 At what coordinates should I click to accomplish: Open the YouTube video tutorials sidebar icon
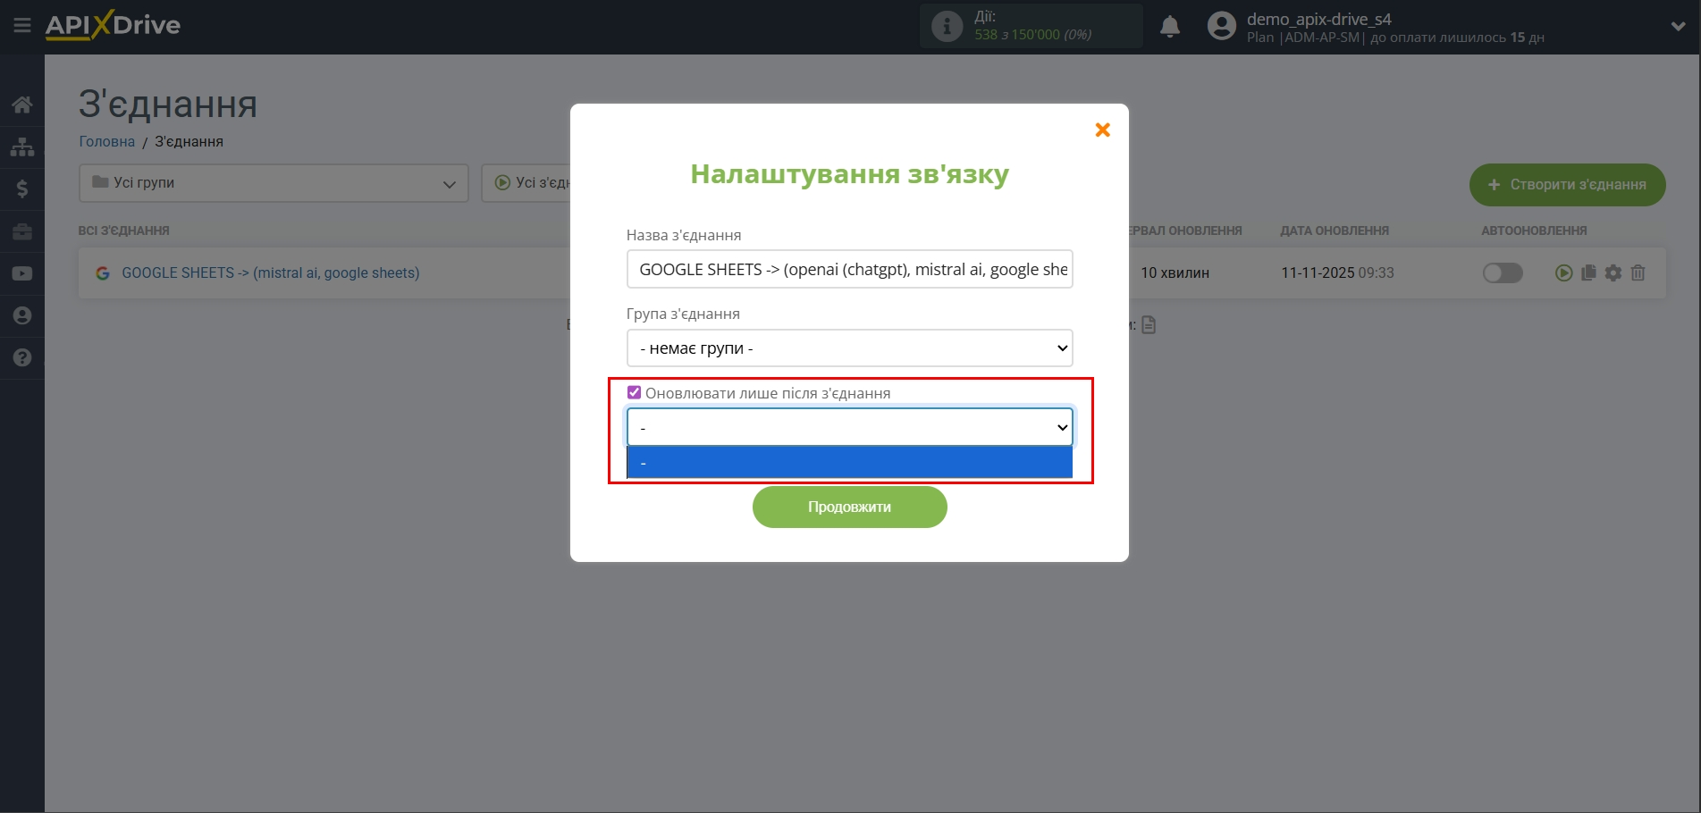[21, 272]
